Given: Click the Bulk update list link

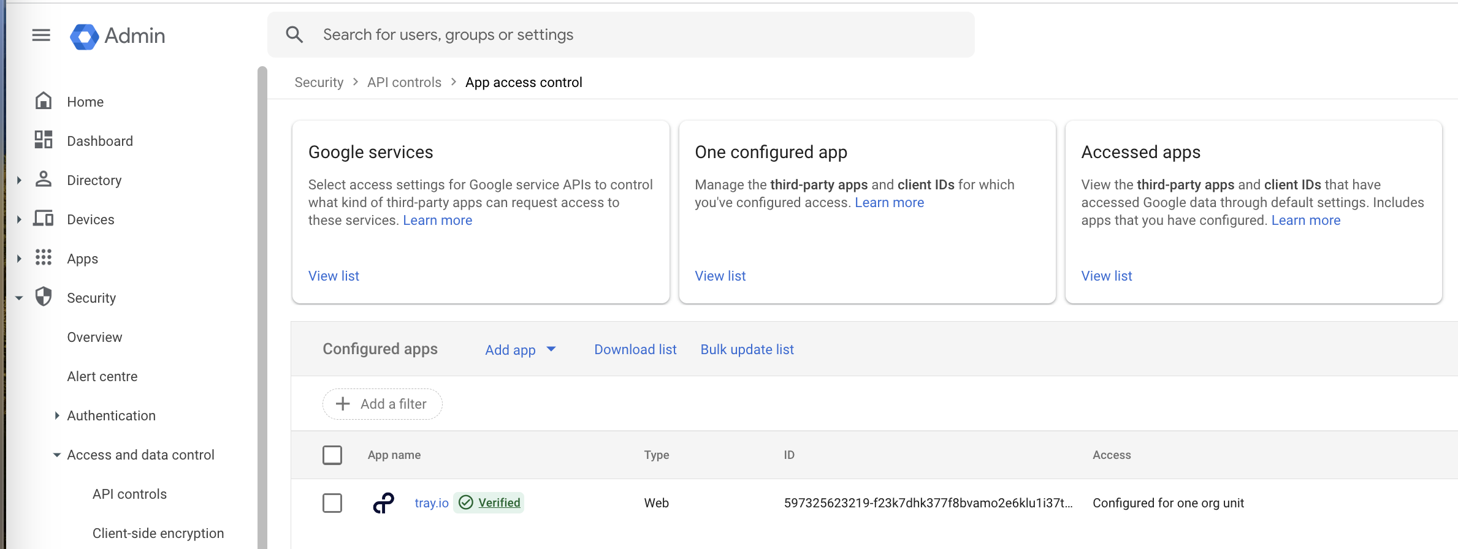Looking at the screenshot, I should click(x=747, y=349).
